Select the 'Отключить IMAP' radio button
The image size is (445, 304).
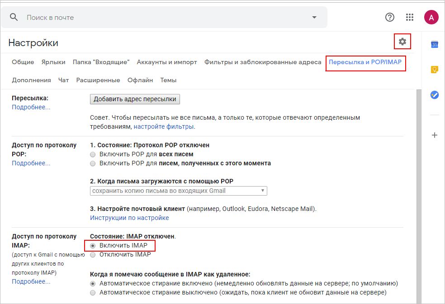click(x=93, y=254)
